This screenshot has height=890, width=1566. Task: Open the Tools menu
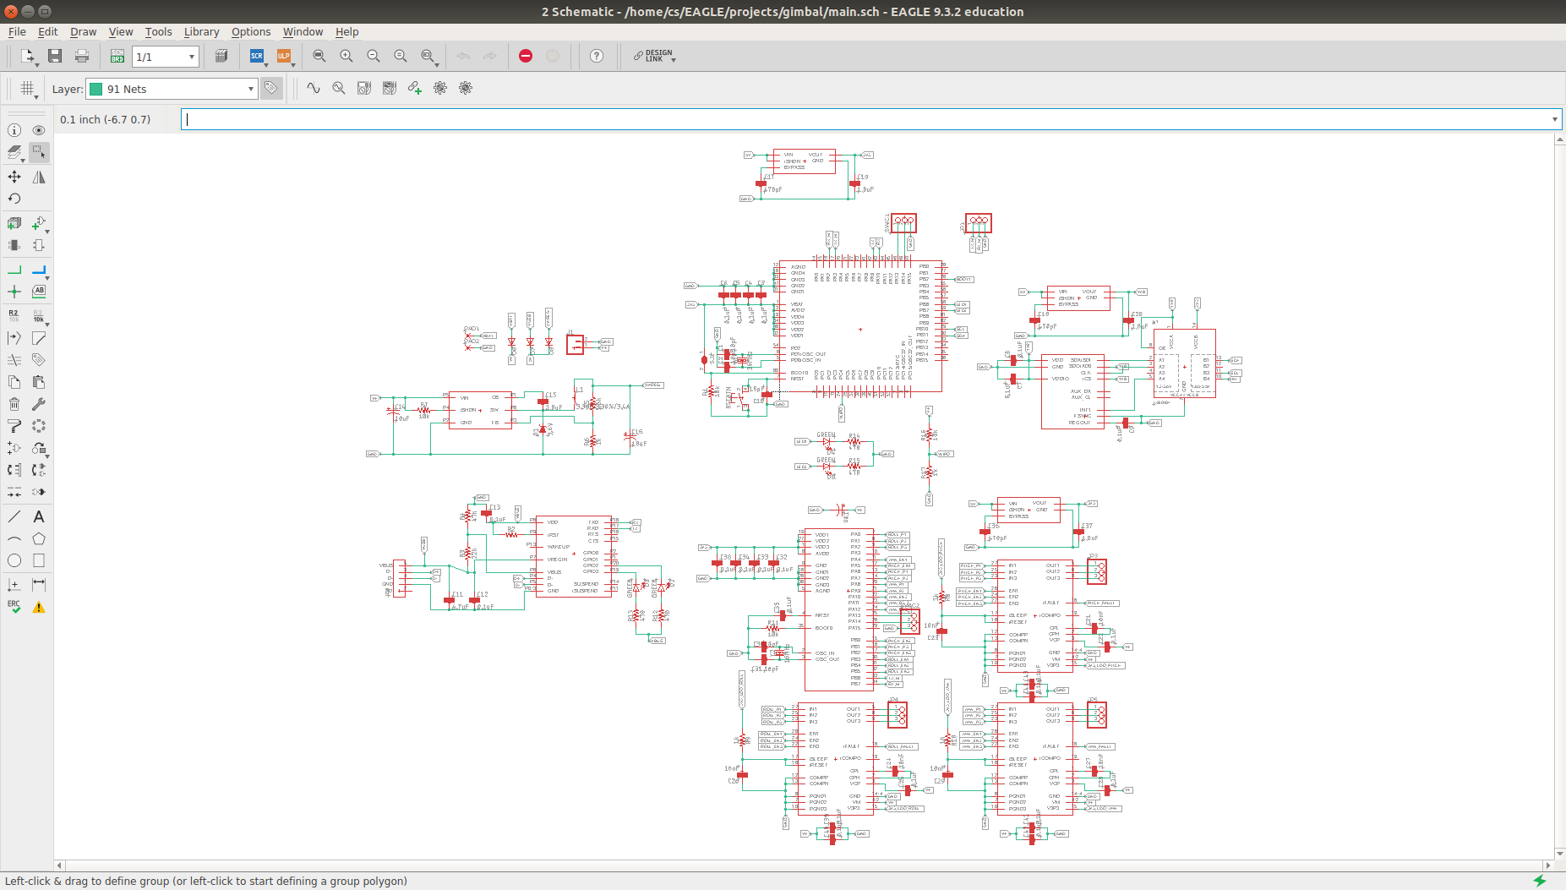pos(158,31)
